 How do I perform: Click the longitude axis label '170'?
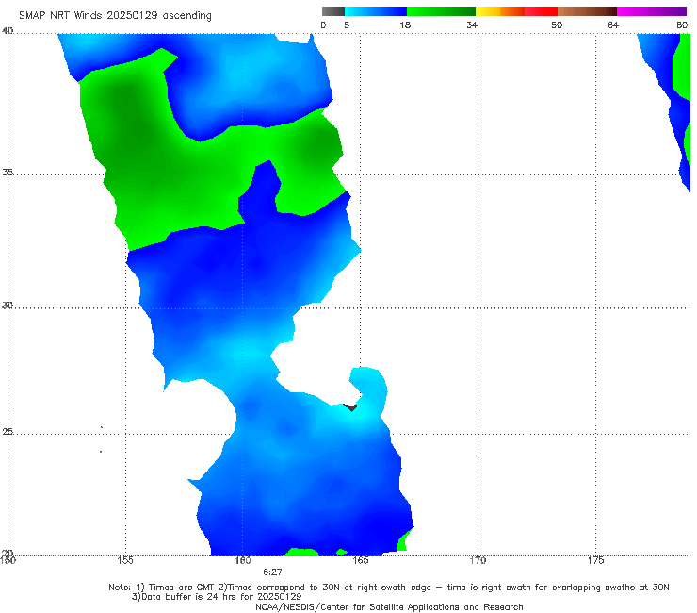pos(478,560)
